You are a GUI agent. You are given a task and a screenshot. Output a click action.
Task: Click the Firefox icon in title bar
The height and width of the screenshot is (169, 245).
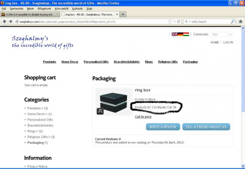(2, 3)
